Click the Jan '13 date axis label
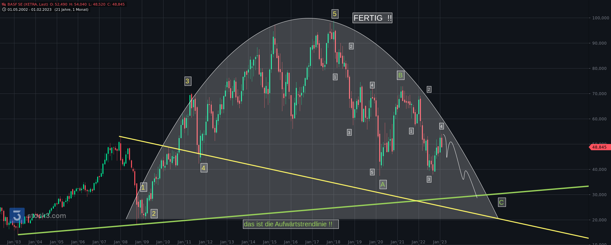This screenshot has width=611, height=245. (x=227, y=242)
